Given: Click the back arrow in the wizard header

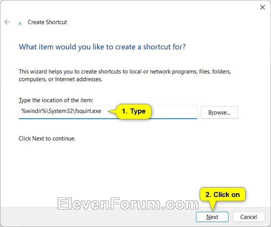Looking at the screenshot, I should click(x=7, y=22).
